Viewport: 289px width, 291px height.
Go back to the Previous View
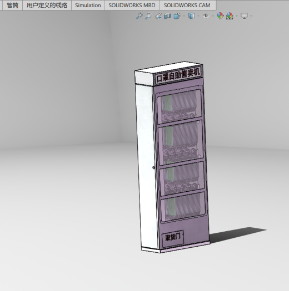pos(158,16)
